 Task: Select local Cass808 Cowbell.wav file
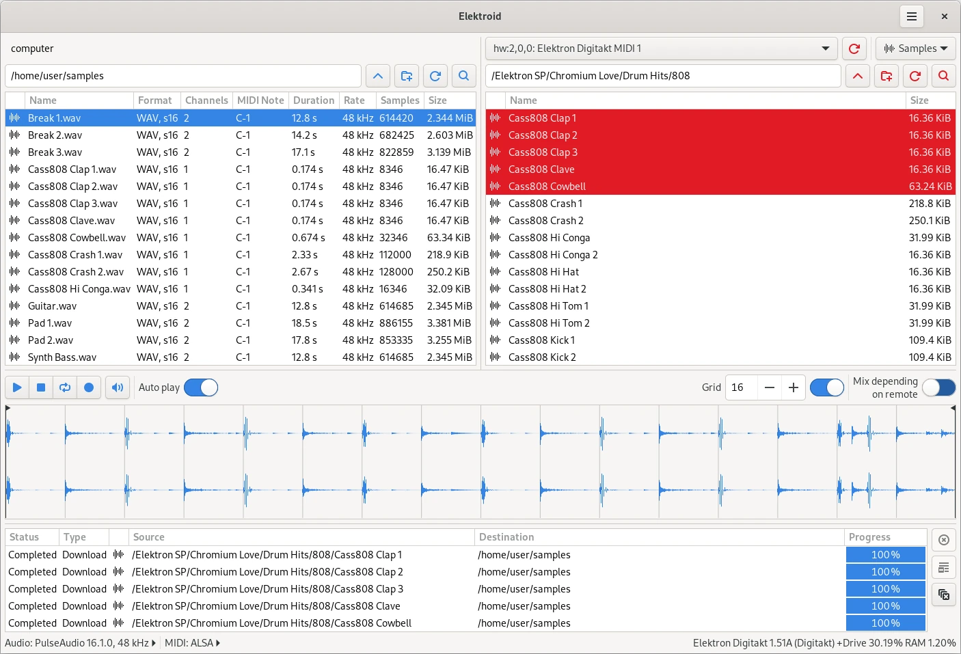241,238
